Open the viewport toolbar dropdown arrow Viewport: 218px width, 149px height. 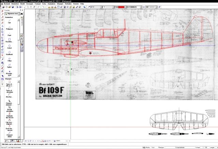(x=67, y=141)
